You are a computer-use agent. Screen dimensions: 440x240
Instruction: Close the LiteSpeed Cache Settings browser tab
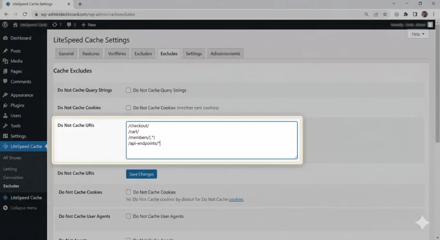click(69, 4)
